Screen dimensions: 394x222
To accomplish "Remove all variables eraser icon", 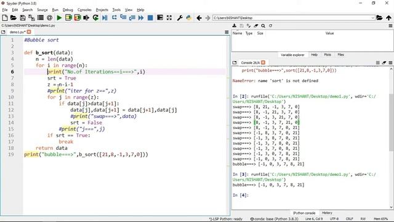I will tap(256, 26).
